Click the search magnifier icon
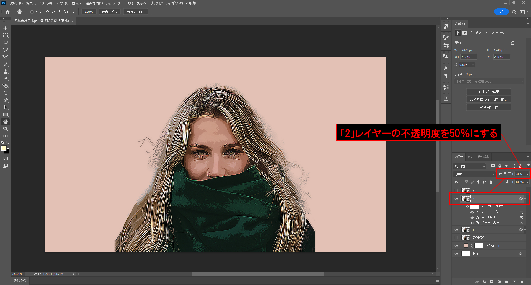 click(x=514, y=12)
